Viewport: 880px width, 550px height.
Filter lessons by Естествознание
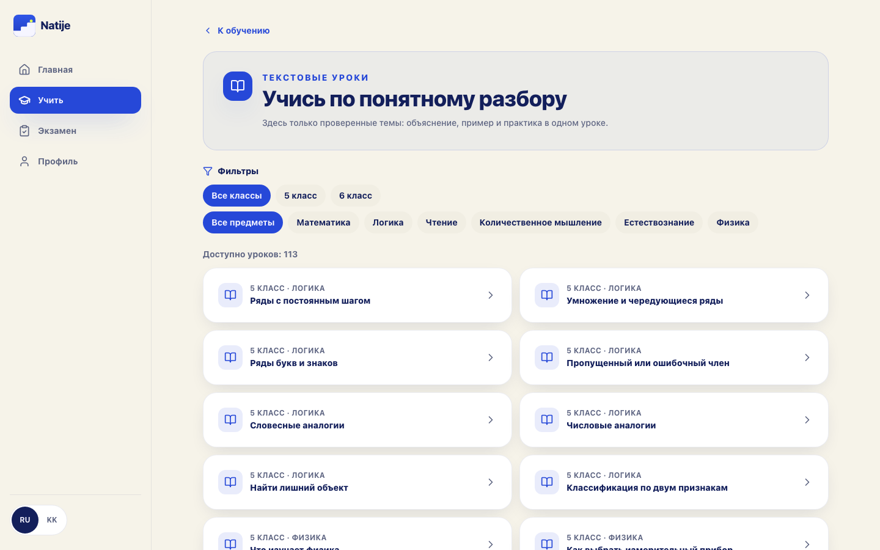pos(659,222)
